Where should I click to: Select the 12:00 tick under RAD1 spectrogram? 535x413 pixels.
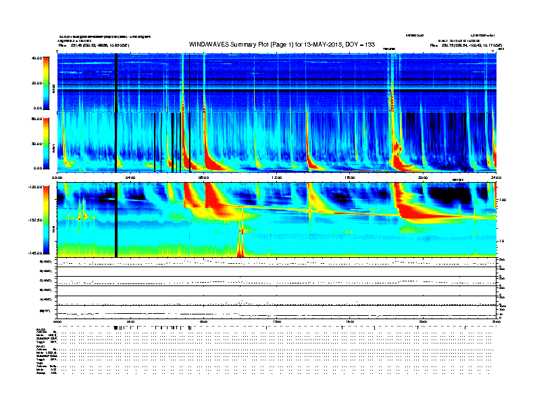[277, 177]
